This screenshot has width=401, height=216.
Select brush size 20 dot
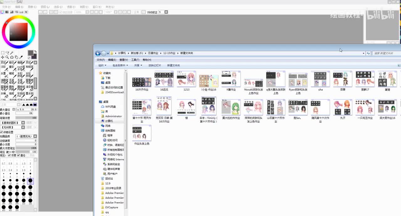(x=30, y=181)
